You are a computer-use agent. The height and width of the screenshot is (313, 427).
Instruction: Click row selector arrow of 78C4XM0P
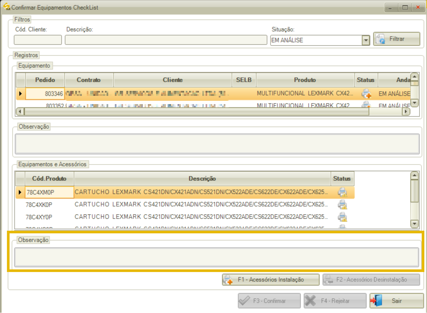click(20, 192)
